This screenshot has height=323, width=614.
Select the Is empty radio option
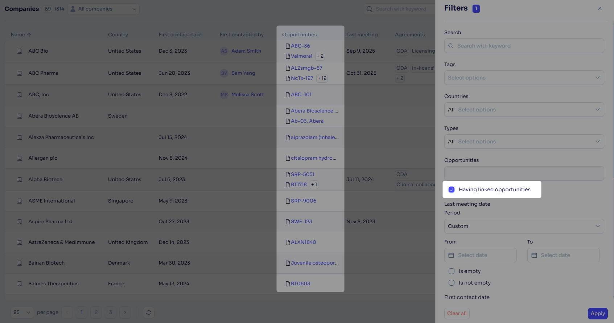pos(452,271)
